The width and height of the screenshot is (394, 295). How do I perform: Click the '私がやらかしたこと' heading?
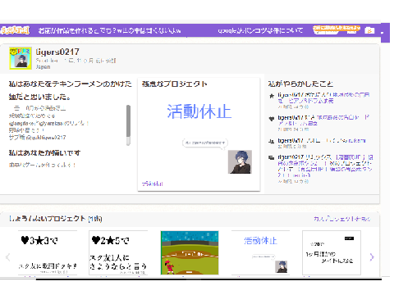pyautogui.click(x=300, y=84)
